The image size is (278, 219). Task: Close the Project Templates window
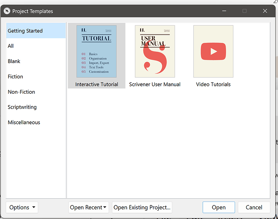(265, 11)
